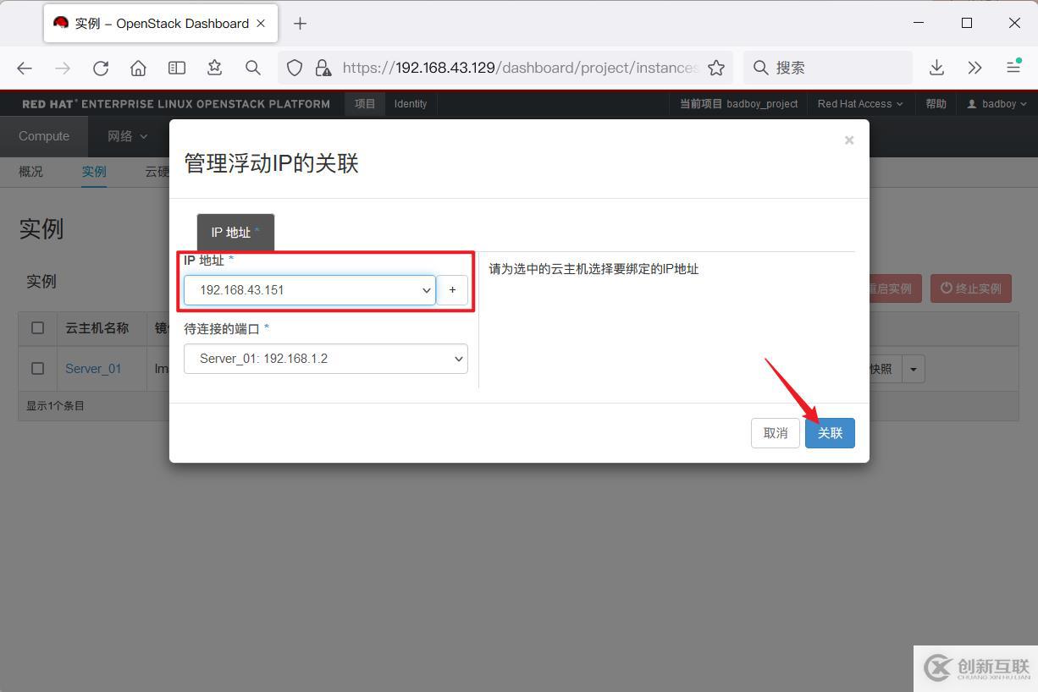Viewport: 1038px width, 692px height.
Task: Open the port dropdown showing Server_01: 192.168.1.2
Action: click(x=326, y=359)
